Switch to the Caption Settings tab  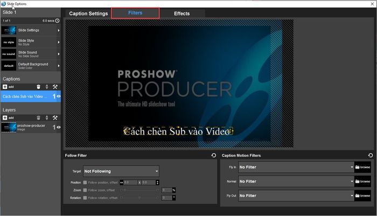click(x=88, y=13)
